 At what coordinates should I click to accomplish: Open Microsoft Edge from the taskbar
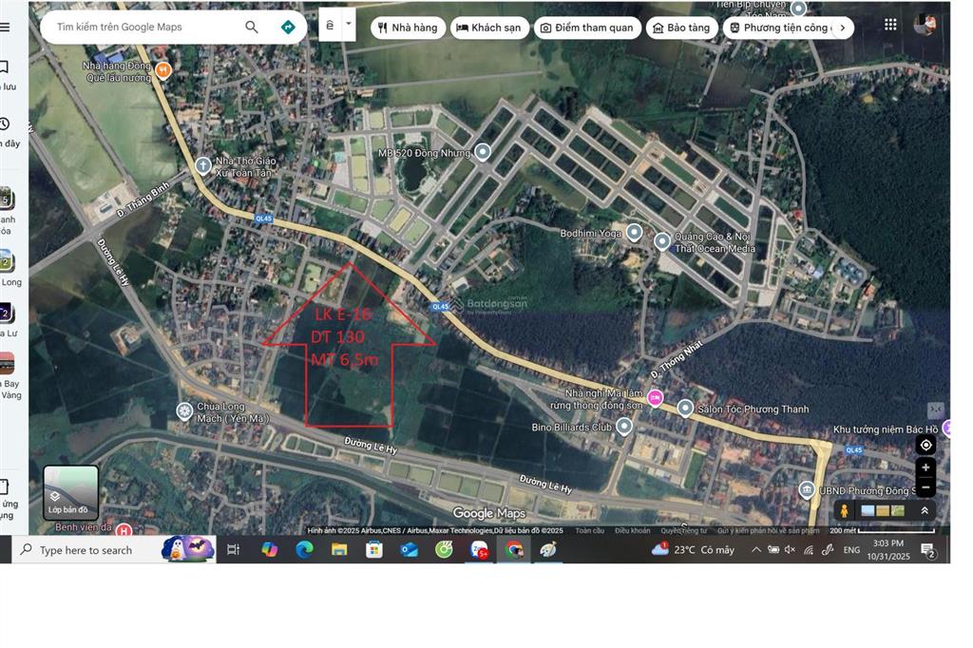(x=304, y=549)
